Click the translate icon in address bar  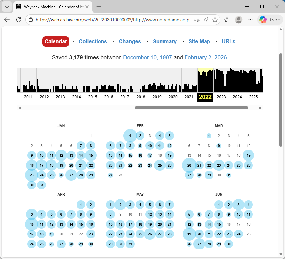click(197, 20)
